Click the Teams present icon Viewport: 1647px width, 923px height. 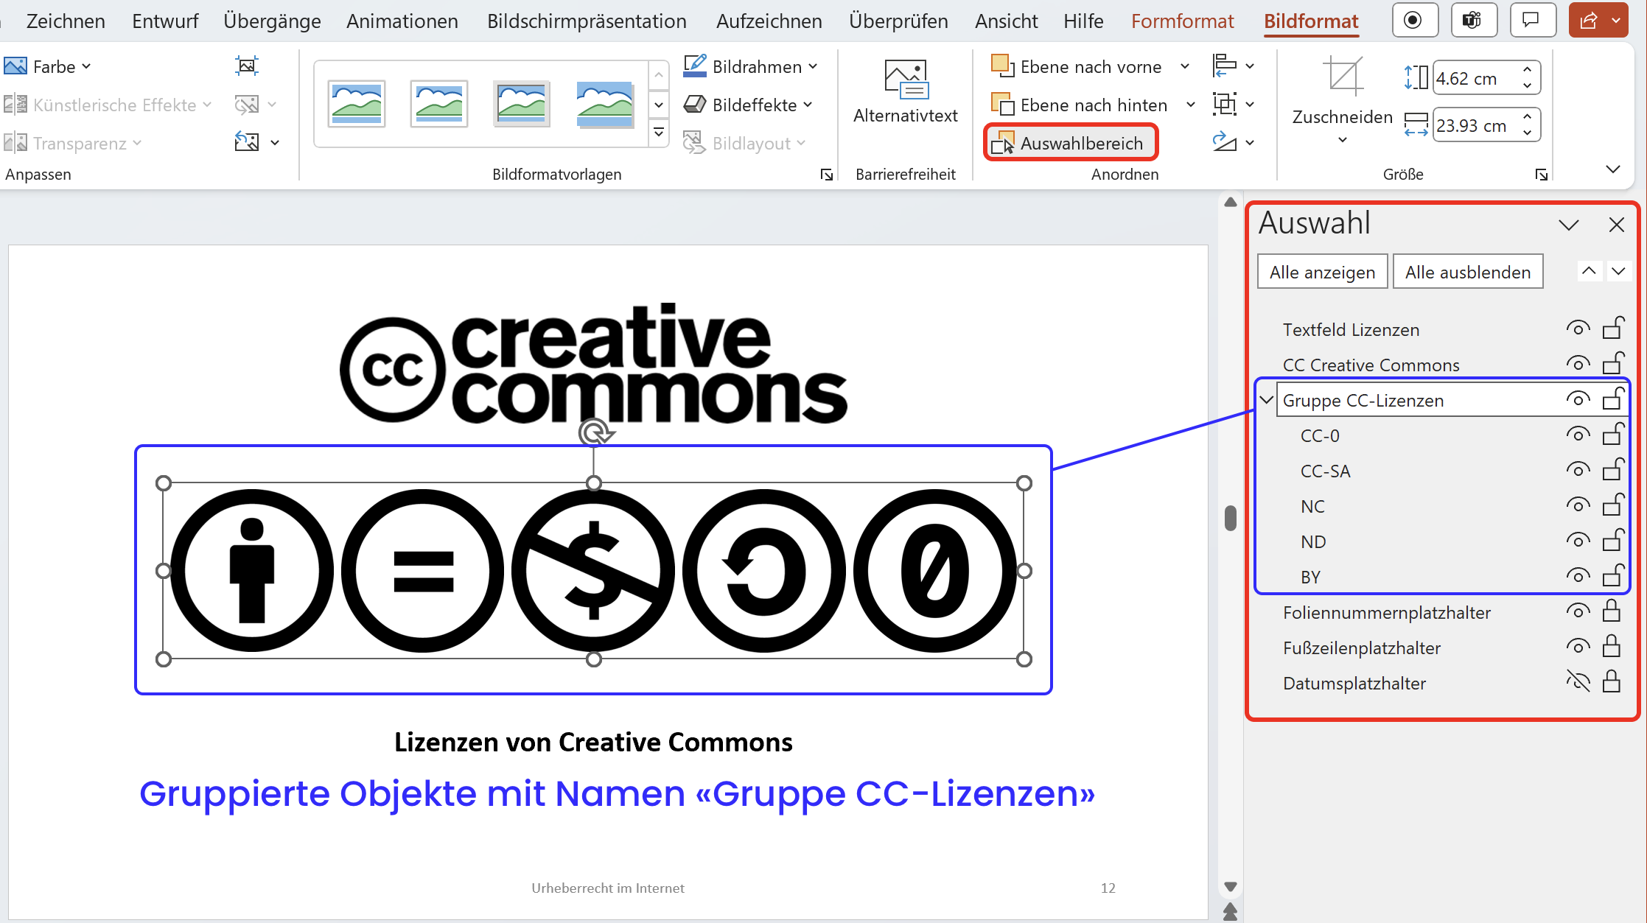1474,20
